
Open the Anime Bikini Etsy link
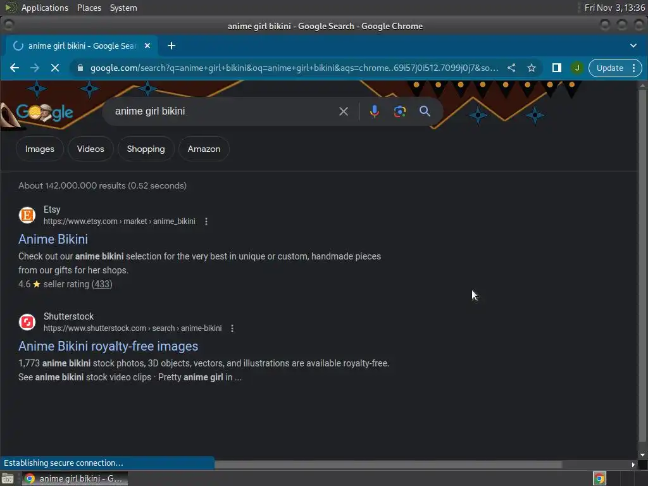tap(53, 239)
